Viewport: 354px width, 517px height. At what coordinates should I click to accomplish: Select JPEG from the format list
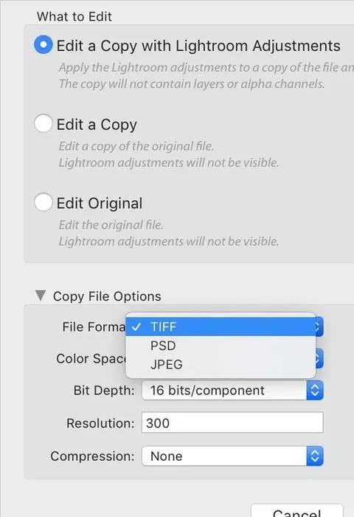(221, 364)
